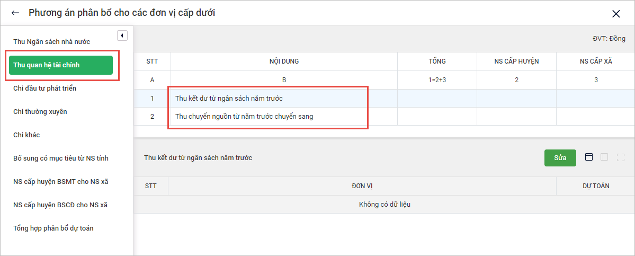Click the green Sửa button
This screenshot has height=256, width=635.
[x=560, y=158]
